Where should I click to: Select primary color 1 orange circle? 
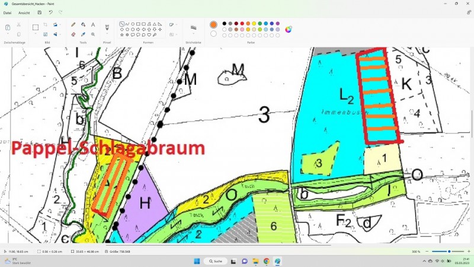(213, 24)
